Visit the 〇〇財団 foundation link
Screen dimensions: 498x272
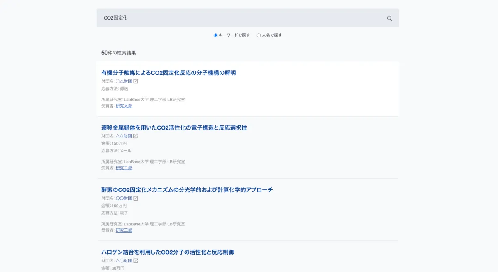[x=124, y=198]
